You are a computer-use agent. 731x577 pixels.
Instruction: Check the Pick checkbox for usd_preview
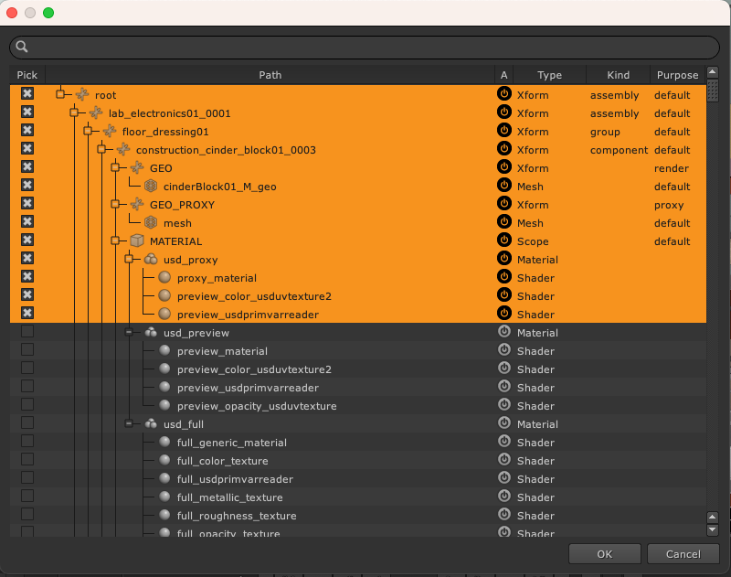[27, 332]
